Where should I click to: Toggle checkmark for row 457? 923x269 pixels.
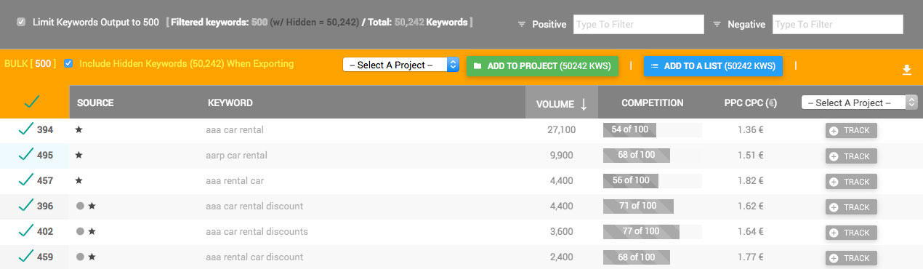pyautogui.click(x=26, y=180)
